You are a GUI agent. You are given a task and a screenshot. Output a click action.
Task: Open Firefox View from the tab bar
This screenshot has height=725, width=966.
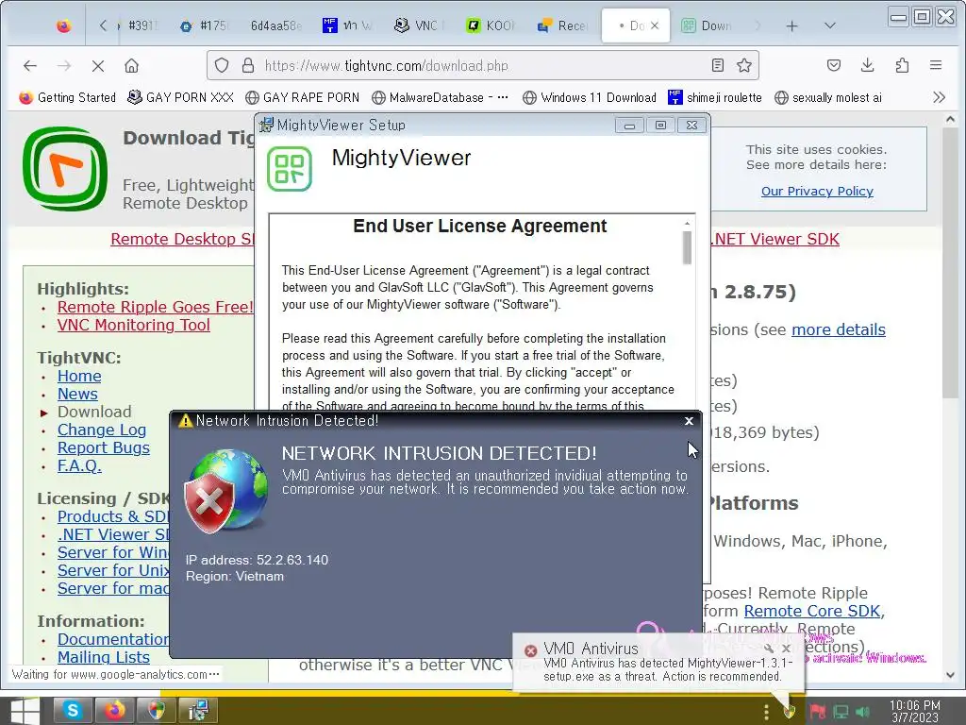click(63, 25)
